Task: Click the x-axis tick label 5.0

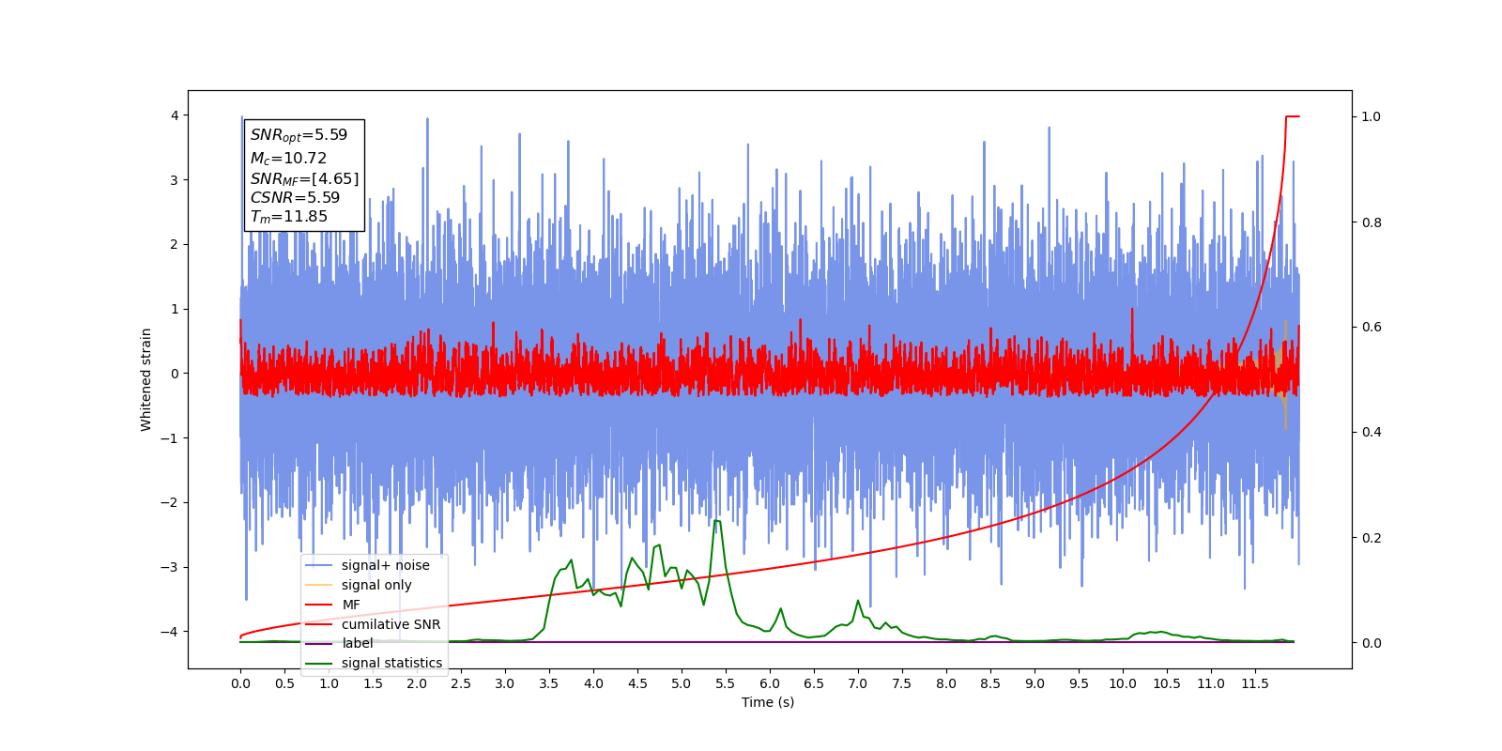Action: [682, 683]
